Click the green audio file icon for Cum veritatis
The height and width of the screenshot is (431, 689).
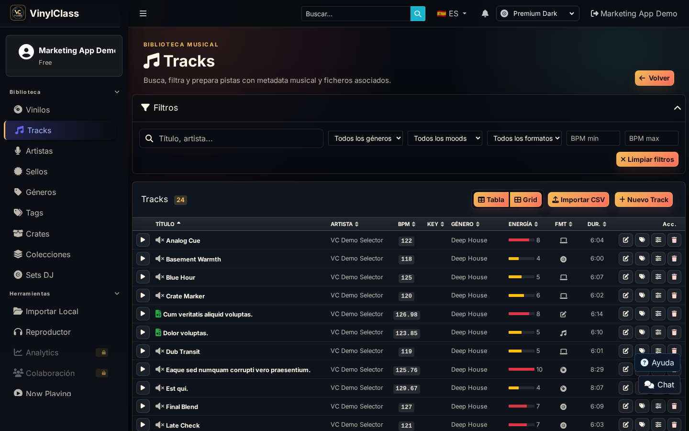(x=158, y=314)
